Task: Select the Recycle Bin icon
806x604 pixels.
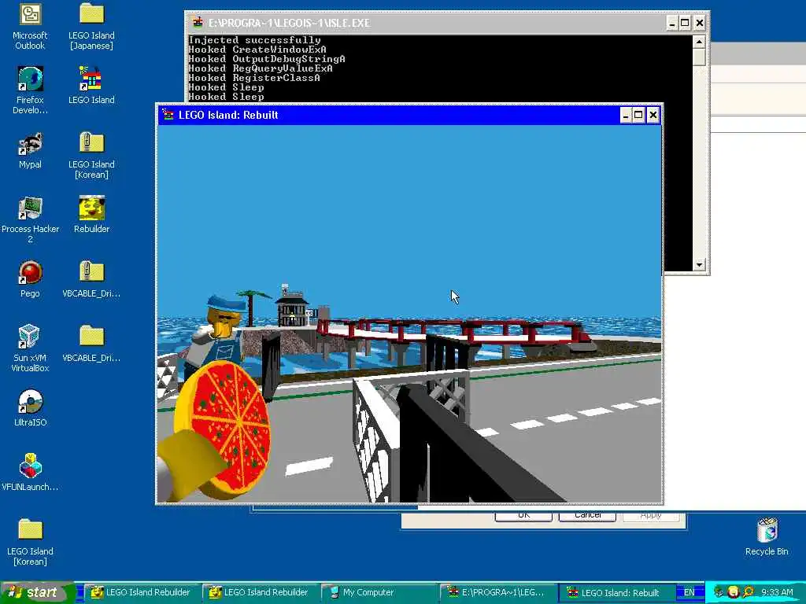Action: point(767,536)
